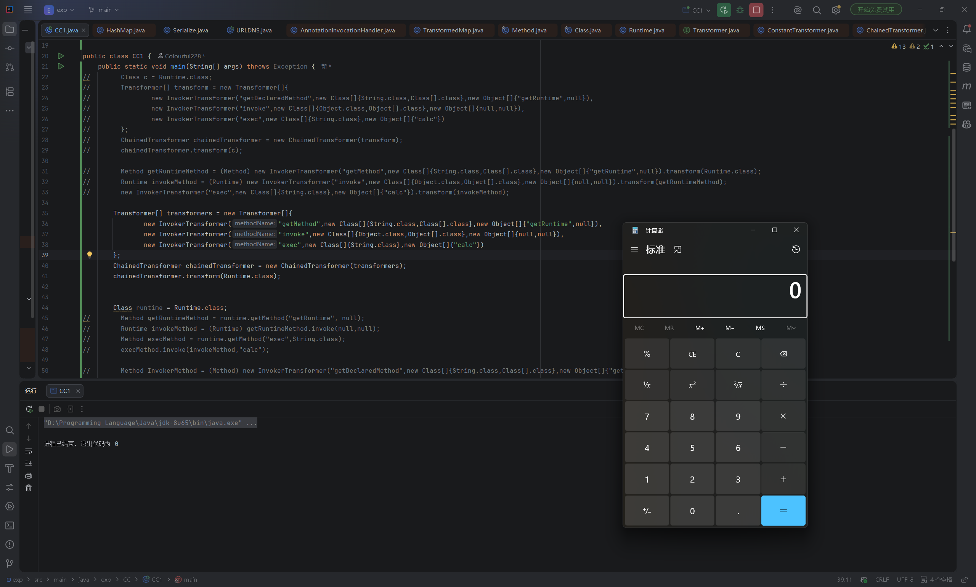Toggle scroll to end in Run console
Viewport: 976px width, 587px height.
29,463
